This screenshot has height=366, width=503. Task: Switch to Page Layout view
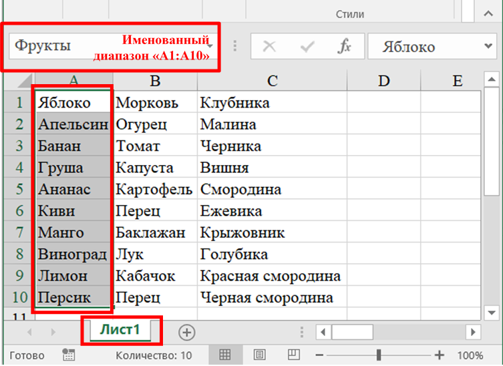pyautogui.click(x=259, y=355)
